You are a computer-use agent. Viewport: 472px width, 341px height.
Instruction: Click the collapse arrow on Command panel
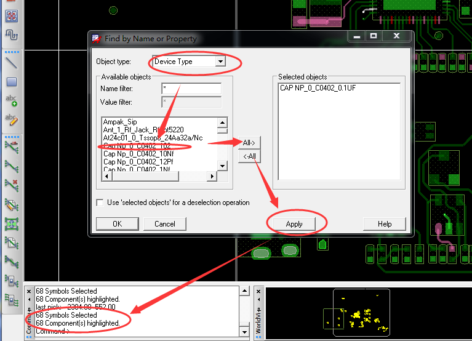(29, 300)
